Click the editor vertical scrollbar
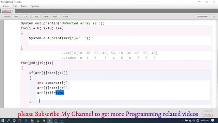 tap(217, 67)
